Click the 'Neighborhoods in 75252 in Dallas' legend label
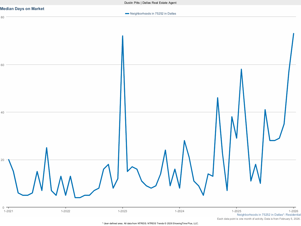 tap(153, 14)
